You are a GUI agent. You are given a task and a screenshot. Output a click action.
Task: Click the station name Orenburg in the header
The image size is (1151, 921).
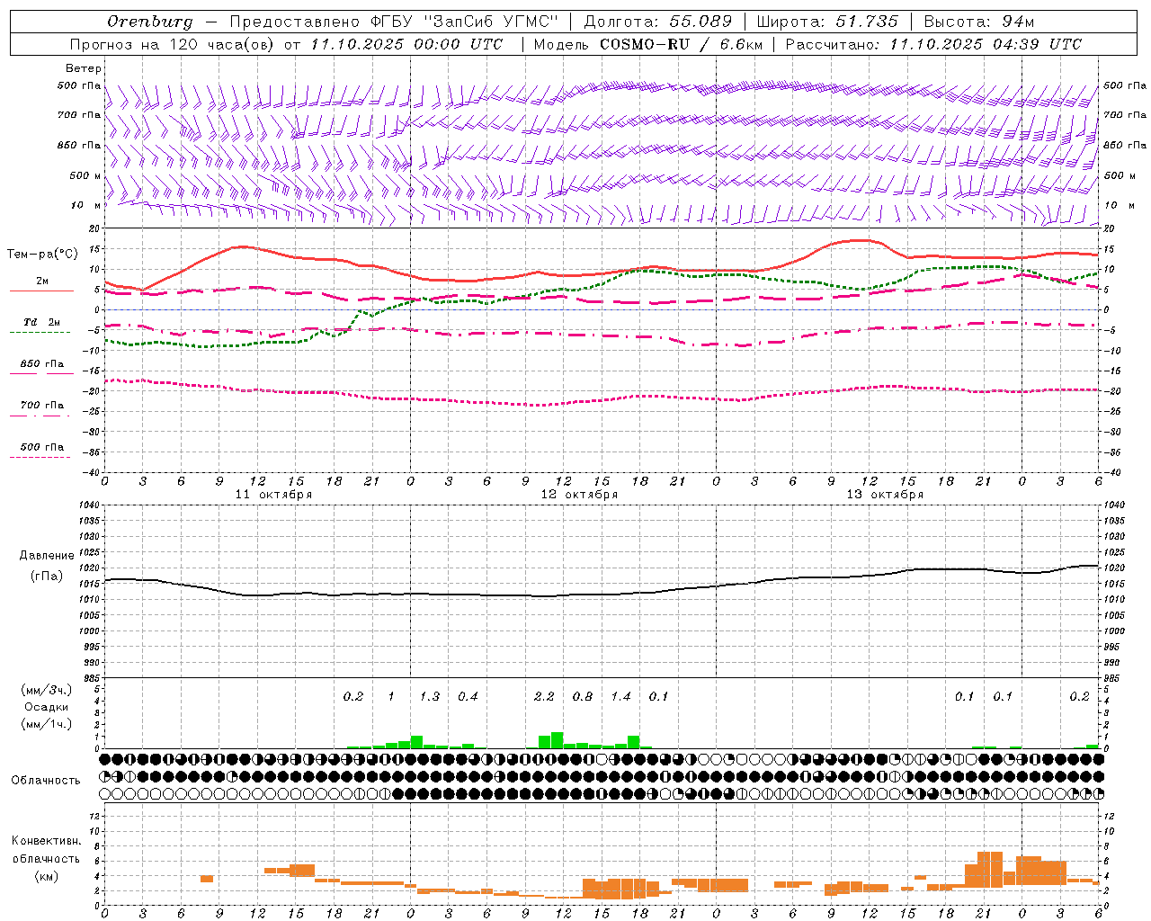point(150,22)
